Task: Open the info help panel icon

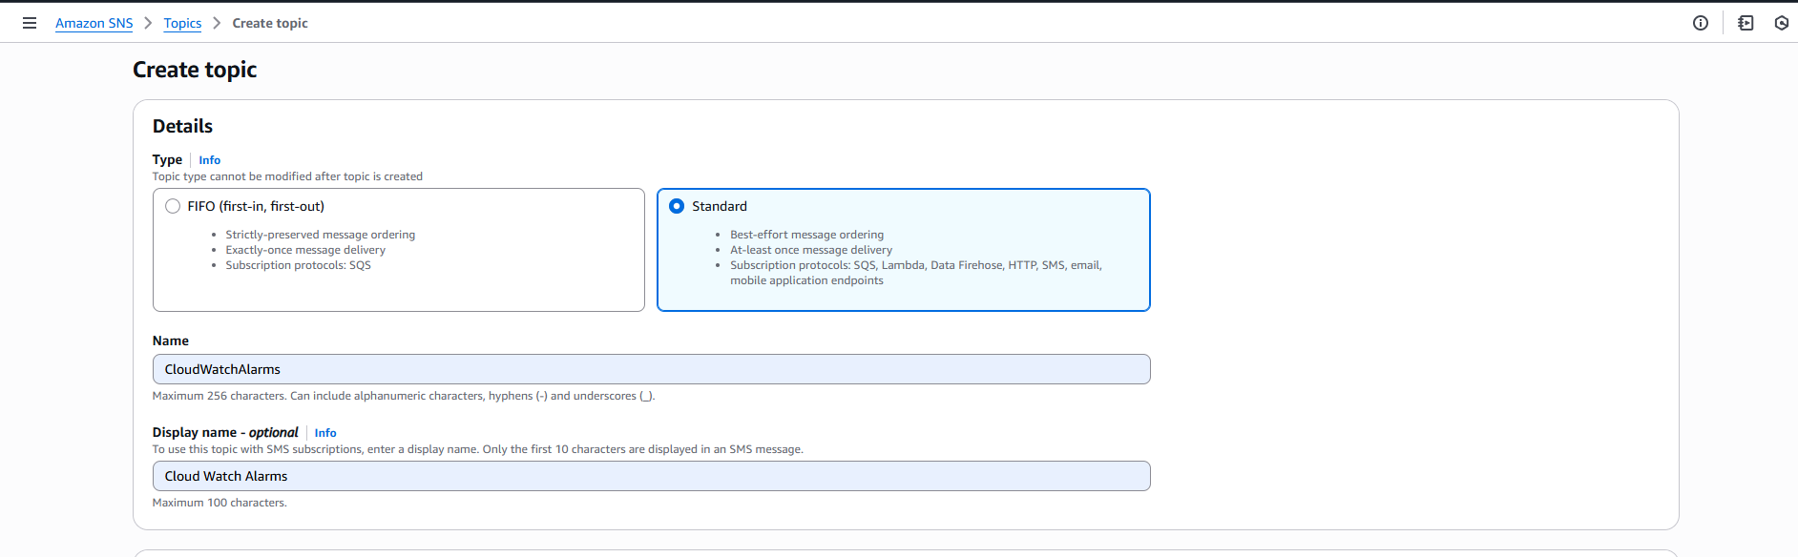Action: click(1700, 23)
